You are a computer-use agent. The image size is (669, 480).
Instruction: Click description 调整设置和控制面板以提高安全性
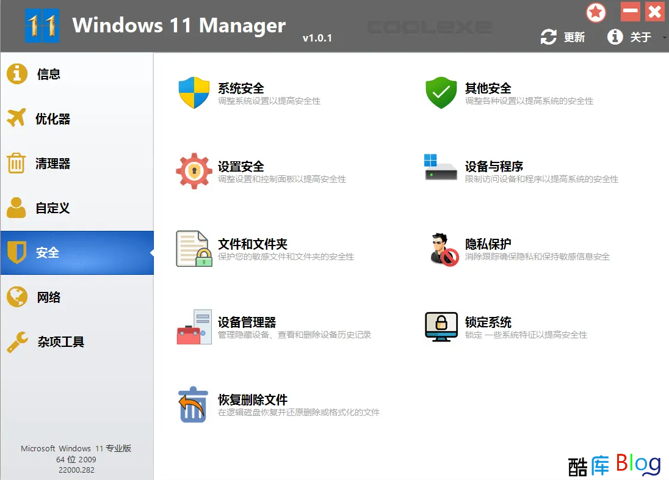[x=282, y=179]
